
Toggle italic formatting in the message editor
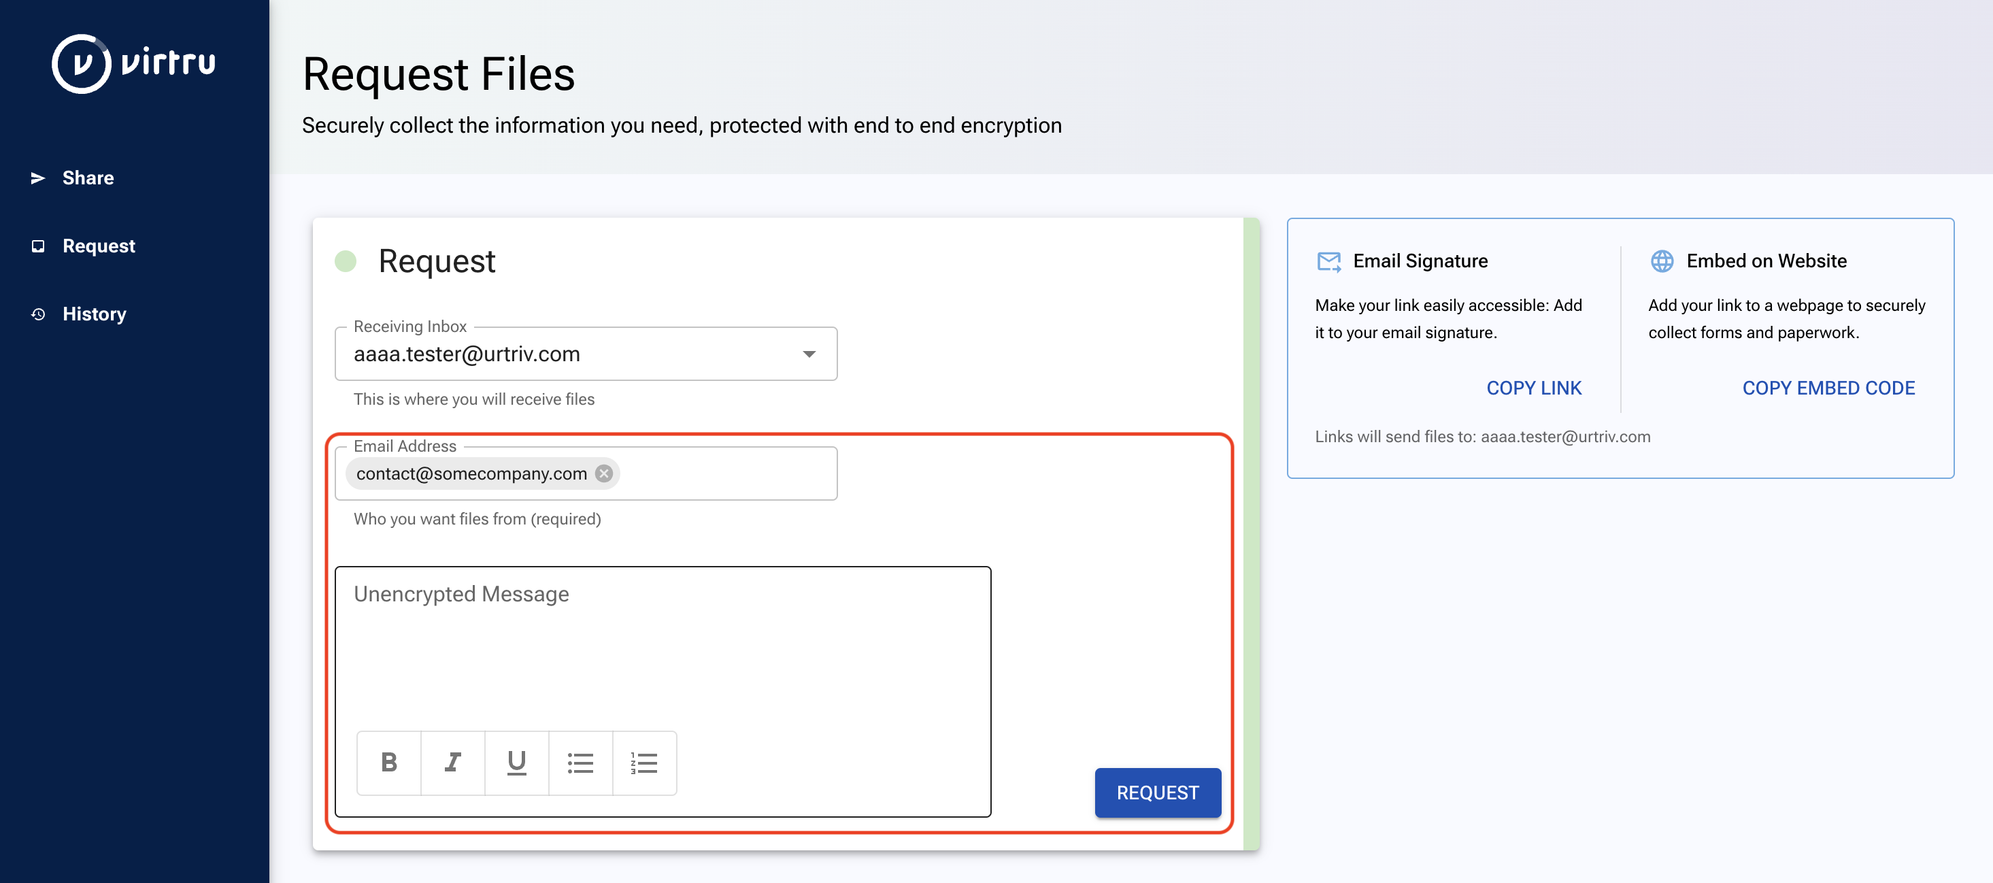click(452, 763)
